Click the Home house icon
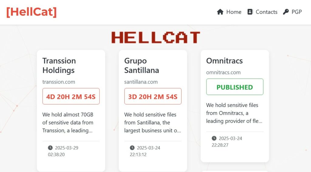Viewport: 311px width, 172px height. point(220,12)
